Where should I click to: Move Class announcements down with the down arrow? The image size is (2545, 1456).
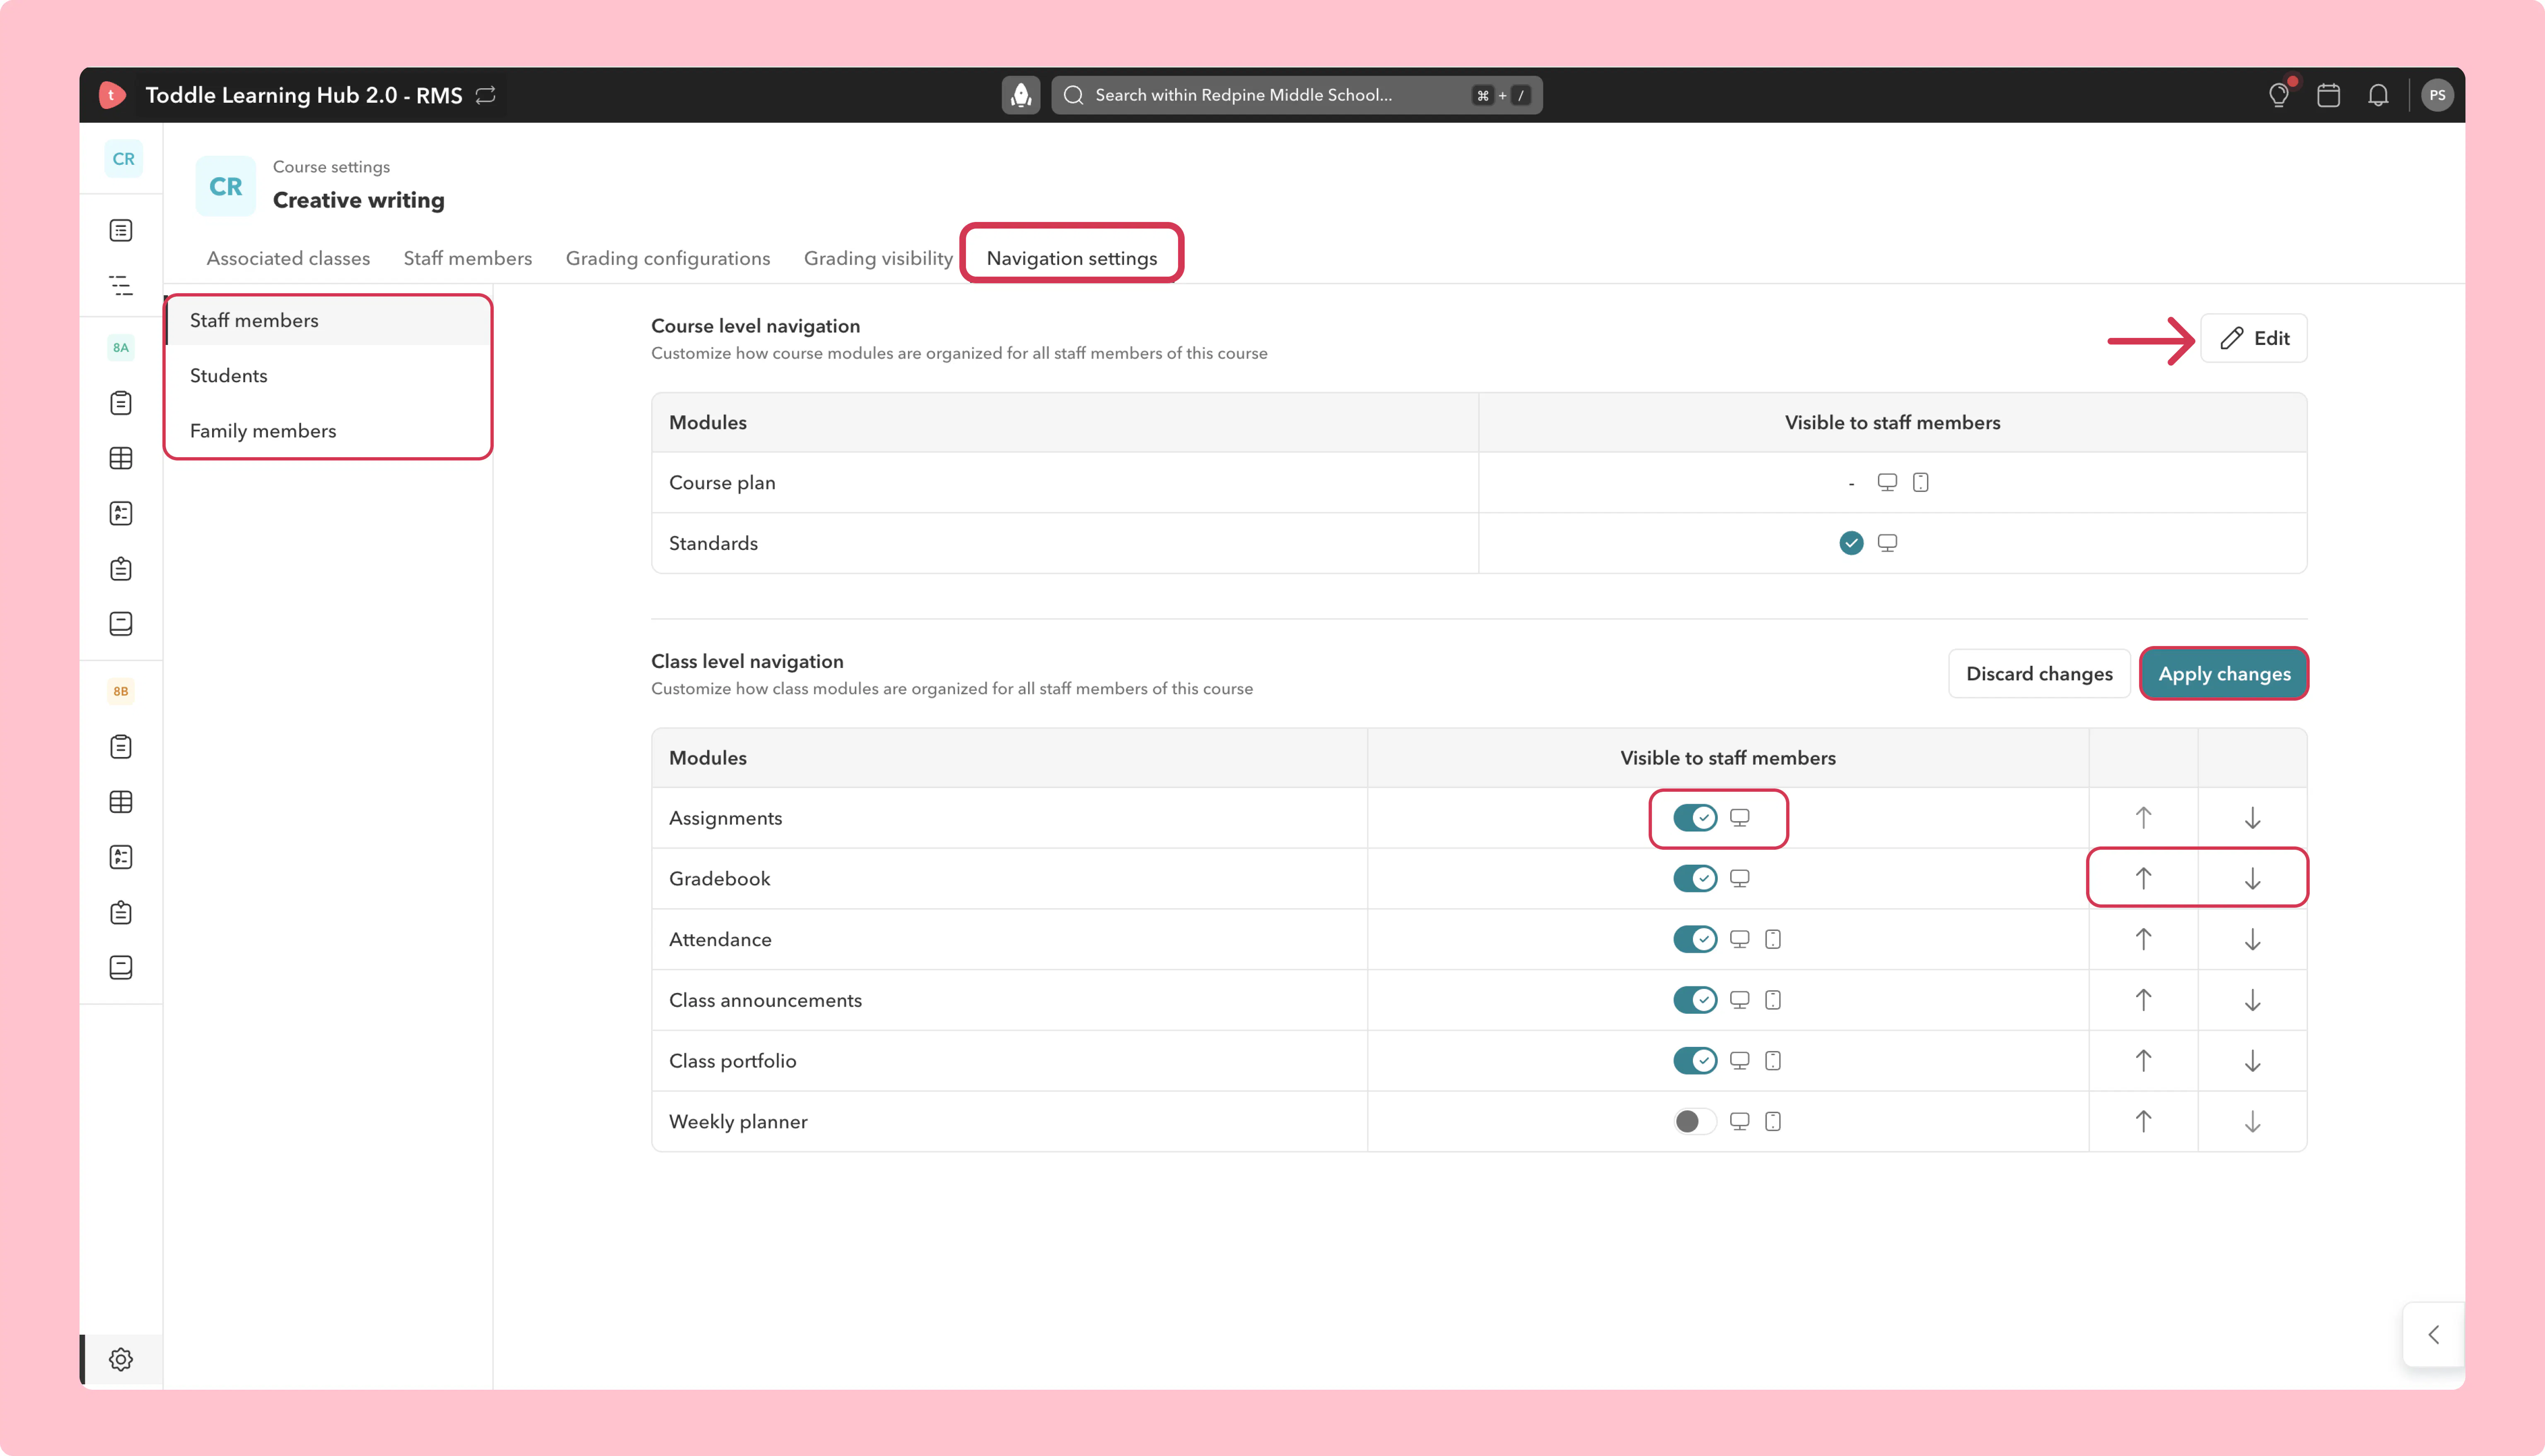pos(2253,1000)
